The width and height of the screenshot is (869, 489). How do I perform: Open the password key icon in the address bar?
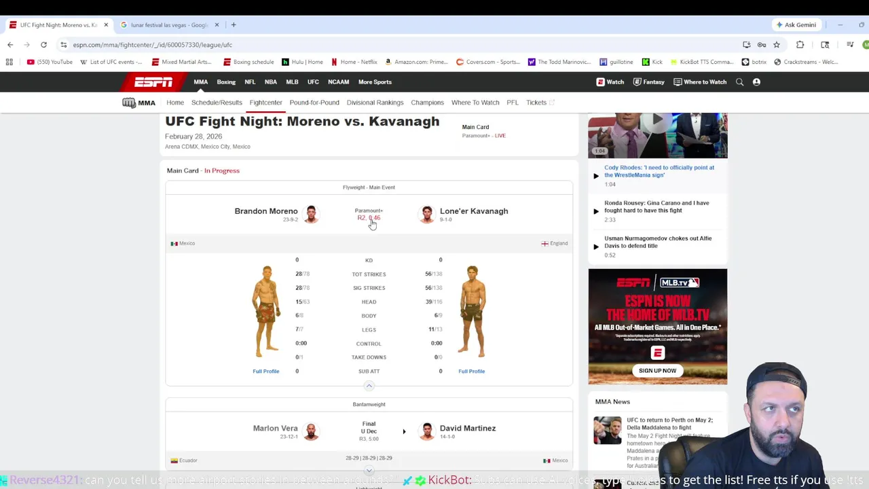coord(762,45)
